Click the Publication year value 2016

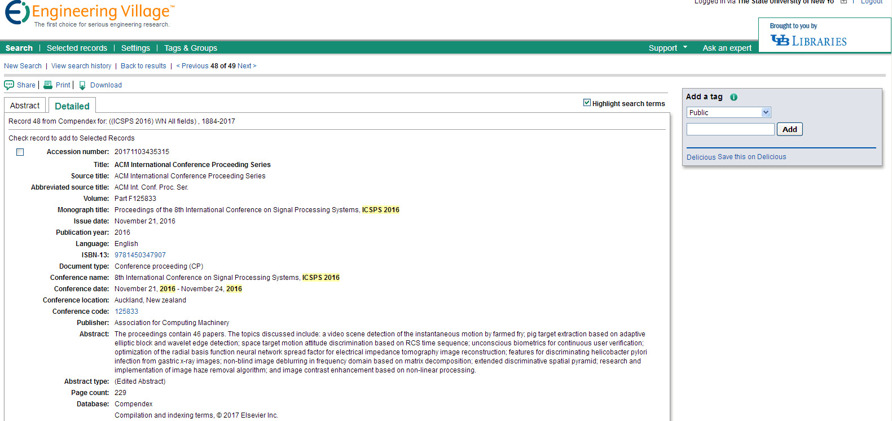[x=122, y=233]
